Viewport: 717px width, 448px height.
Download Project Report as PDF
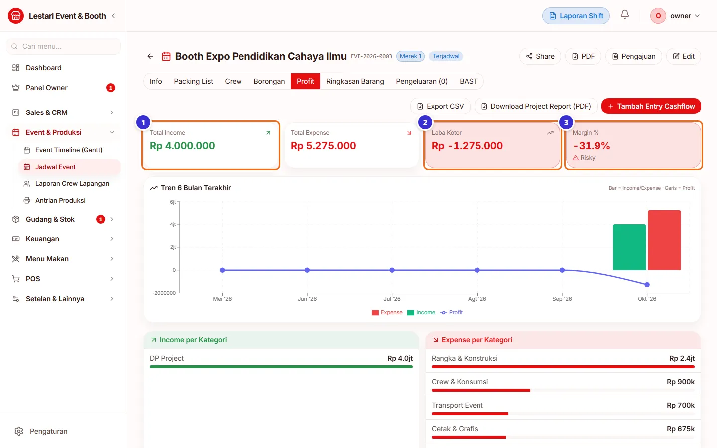tap(536, 106)
